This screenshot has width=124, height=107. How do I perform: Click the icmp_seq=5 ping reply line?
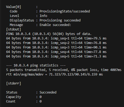[x=56, y=56]
